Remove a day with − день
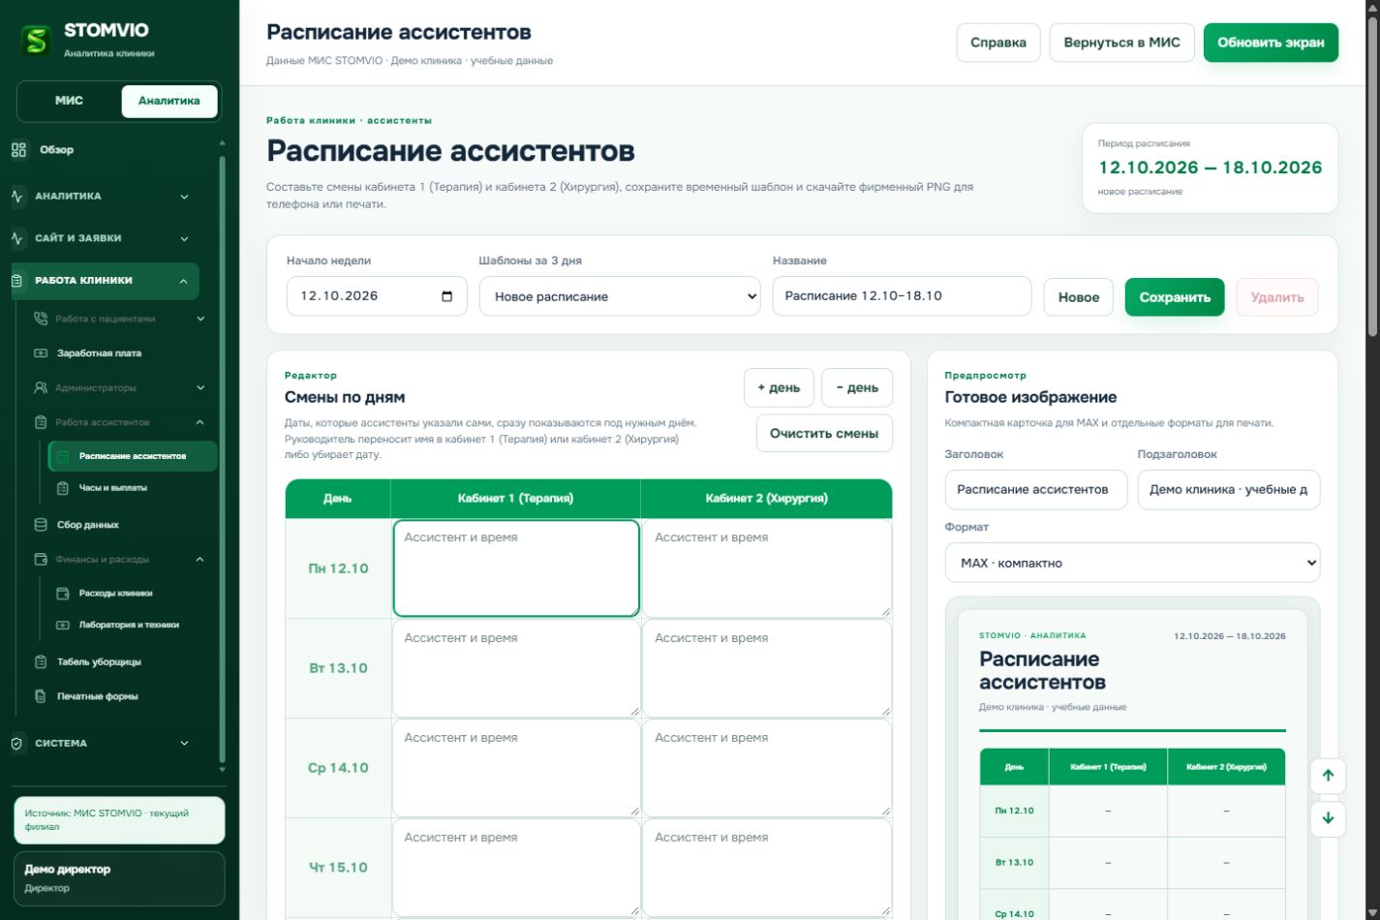The width and height of the screenshot is (1380, 920). pyautogui.click(x=857, y=387)
